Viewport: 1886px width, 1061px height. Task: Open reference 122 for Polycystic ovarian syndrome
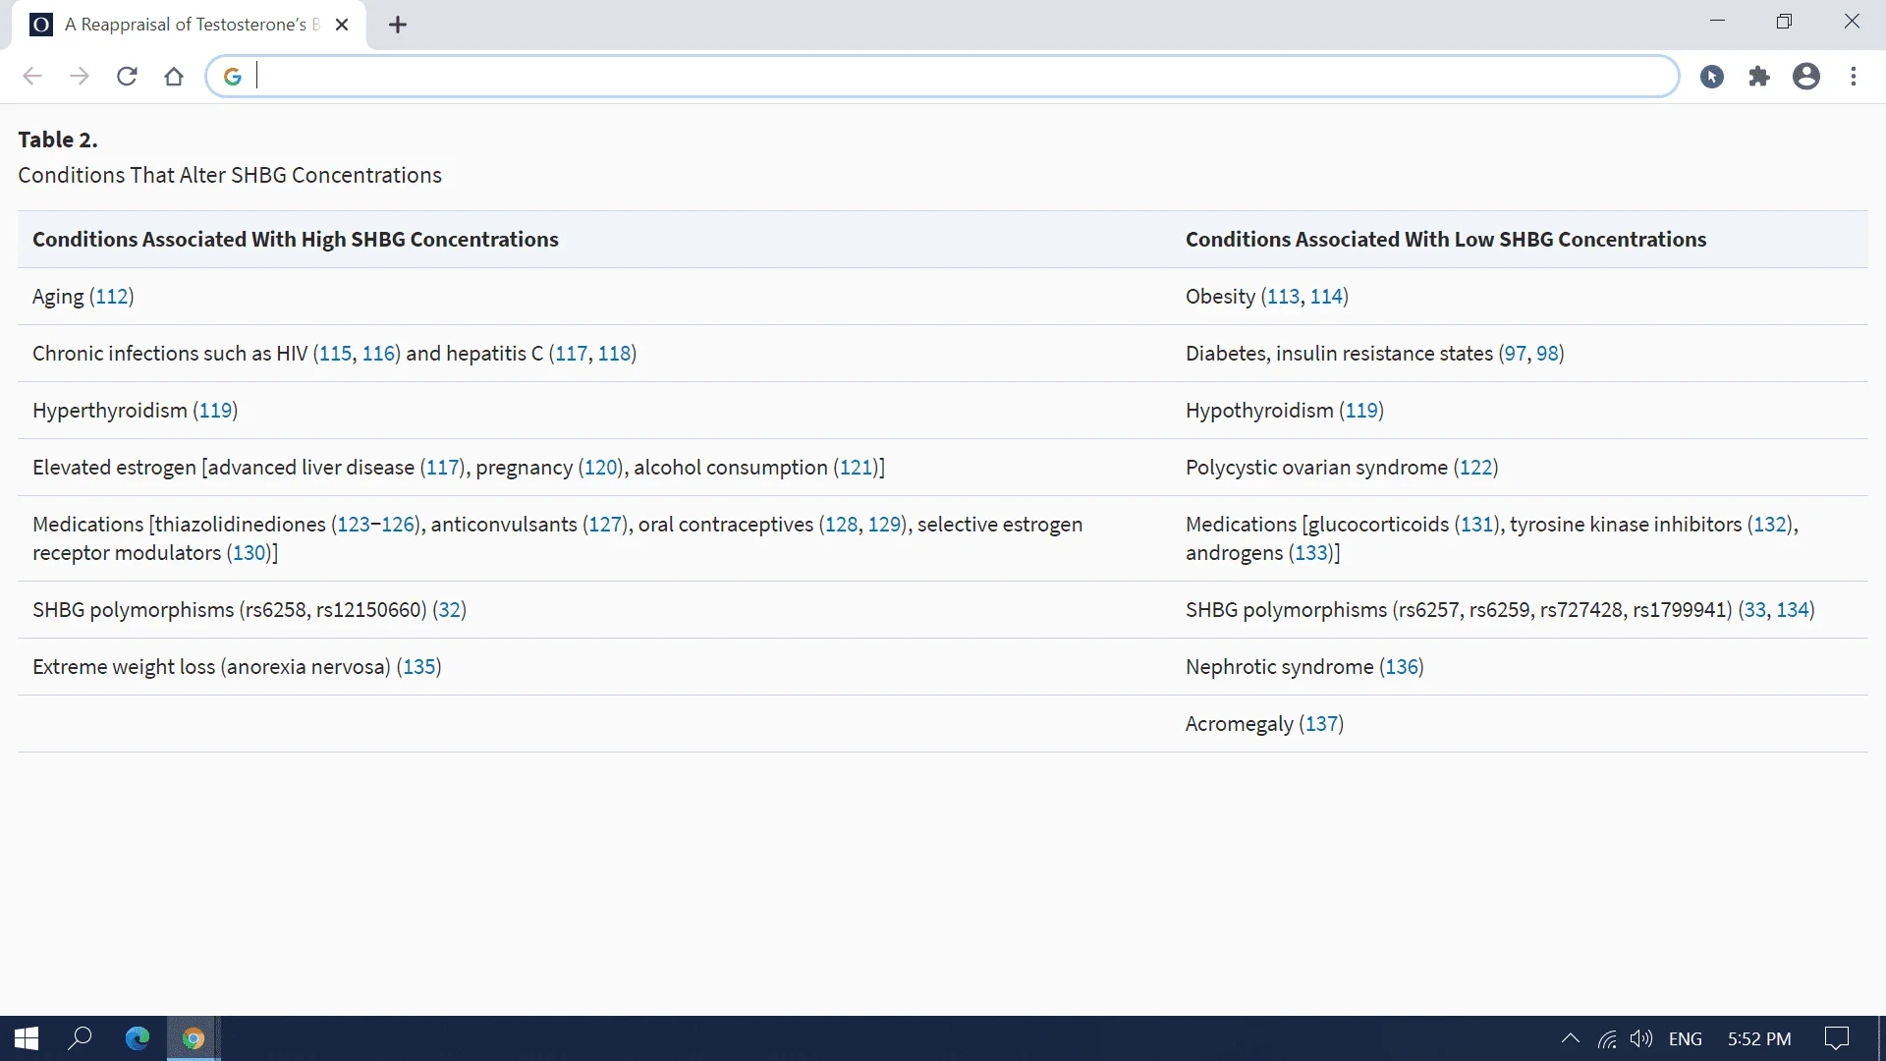coord(1475,468)
